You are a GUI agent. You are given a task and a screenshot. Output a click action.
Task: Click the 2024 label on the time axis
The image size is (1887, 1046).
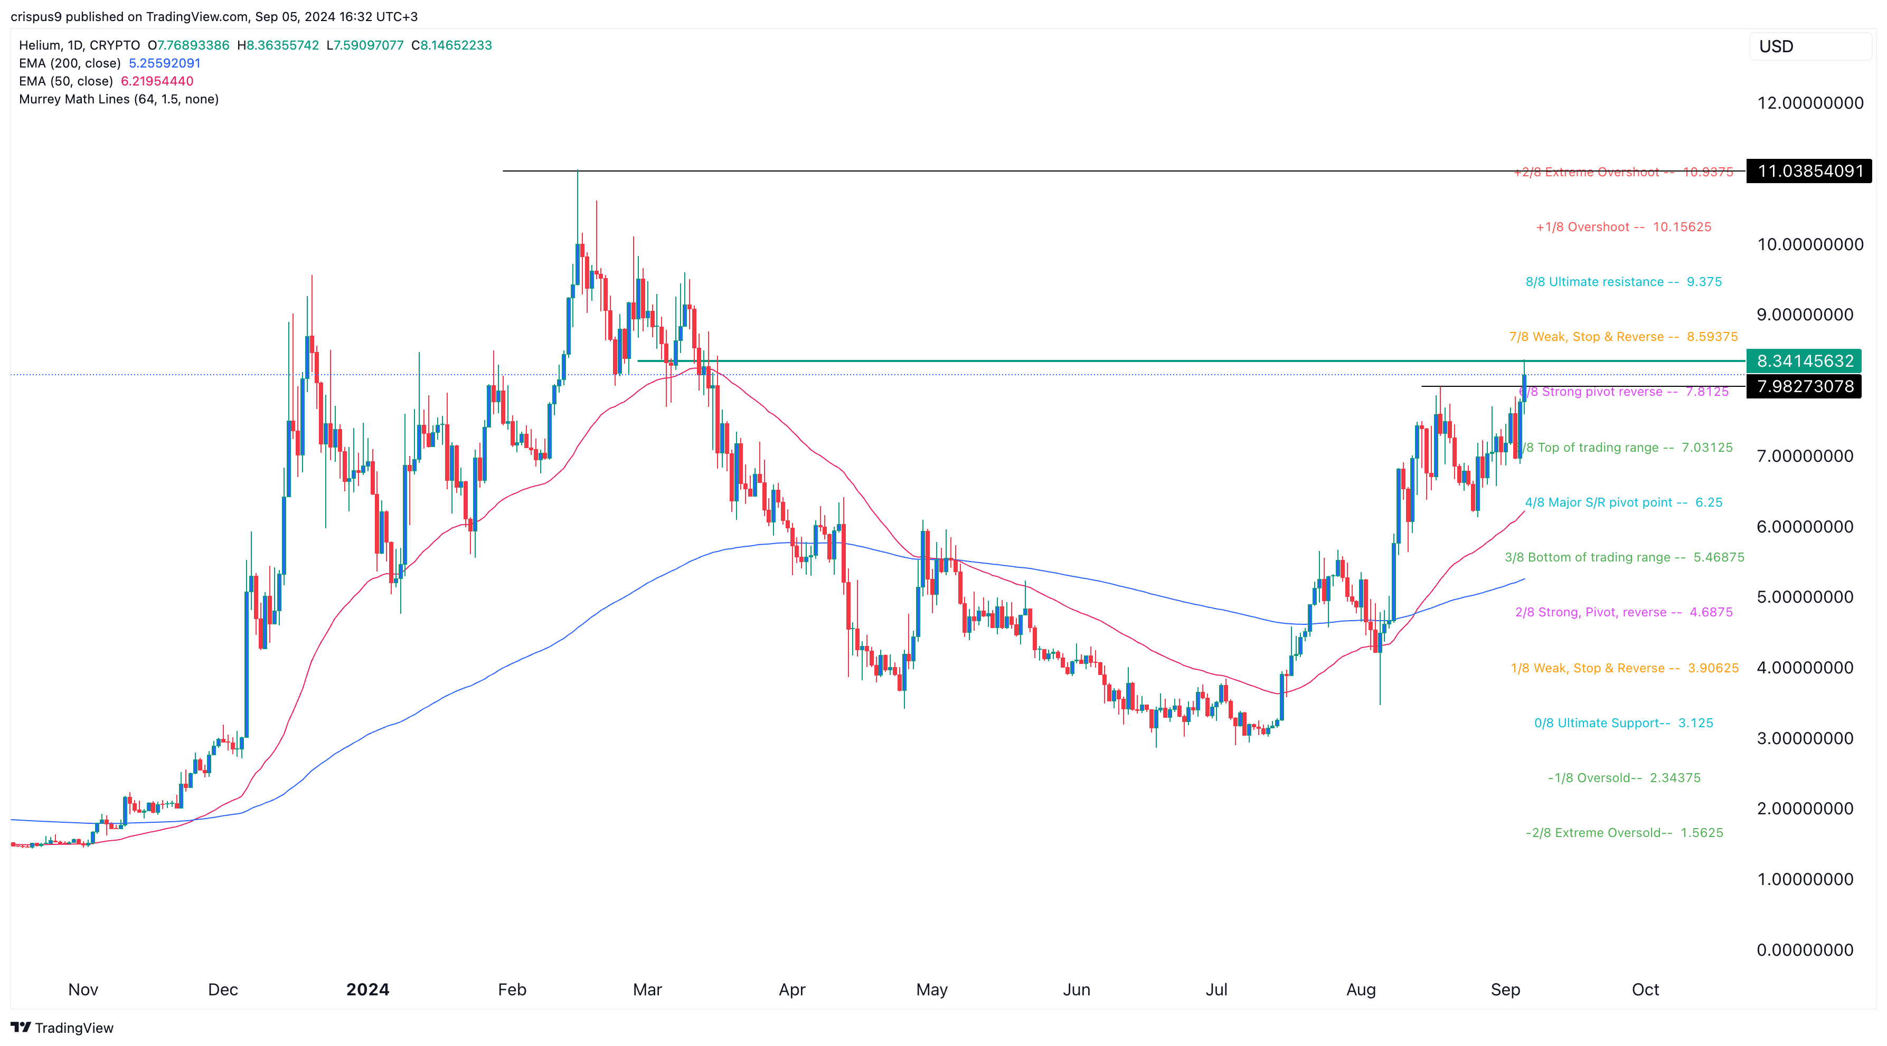coord(367,990)
